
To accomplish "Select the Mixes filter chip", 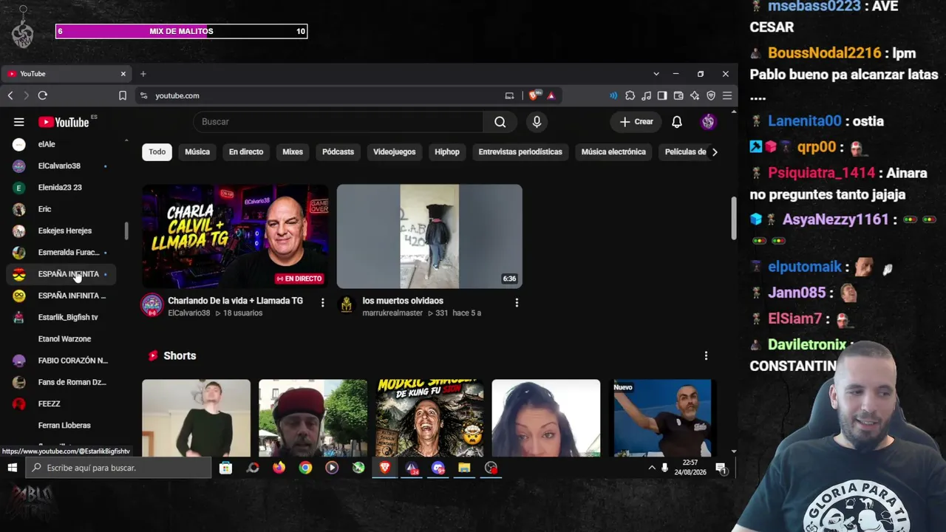I will [x=293, y=152].
